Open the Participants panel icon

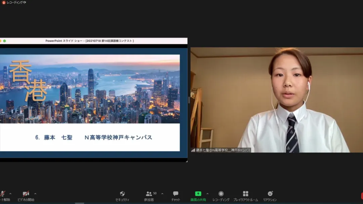(149, 194)
